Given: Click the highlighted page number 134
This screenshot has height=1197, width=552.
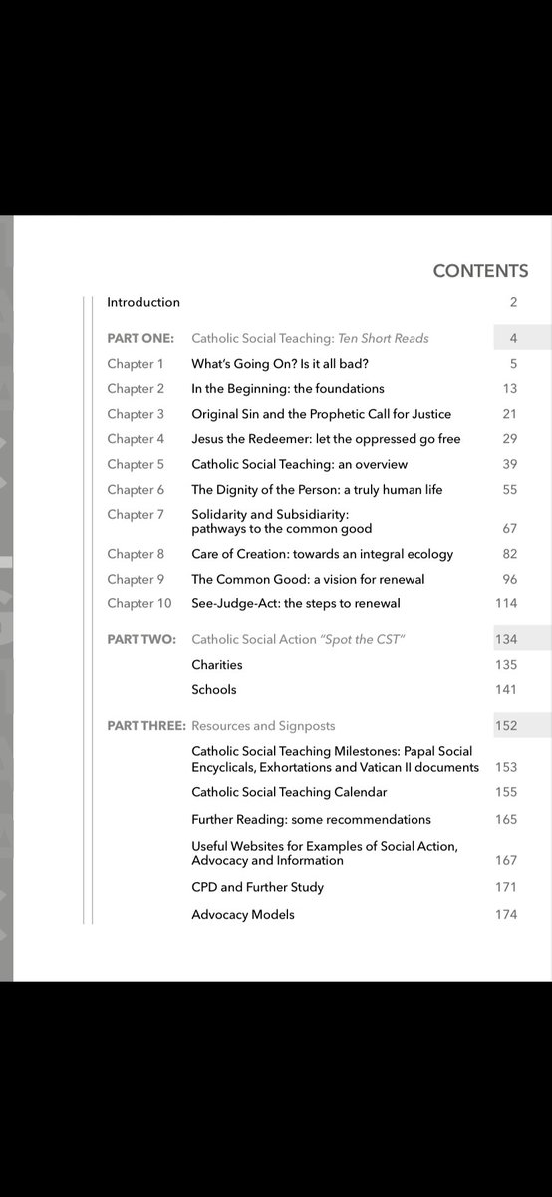Looking at the screenshot, I should (506, 639).
